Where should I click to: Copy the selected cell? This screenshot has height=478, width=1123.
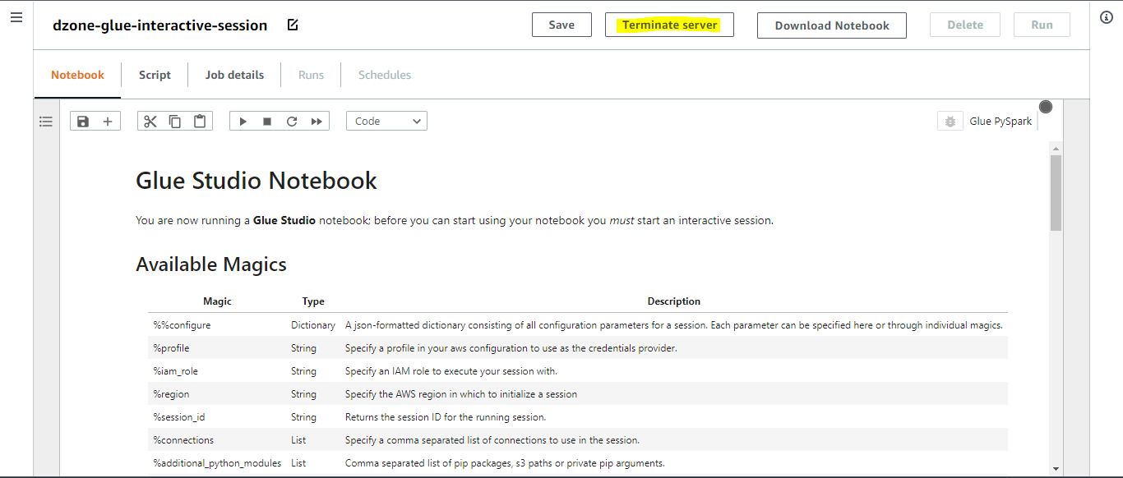point(175,122)
